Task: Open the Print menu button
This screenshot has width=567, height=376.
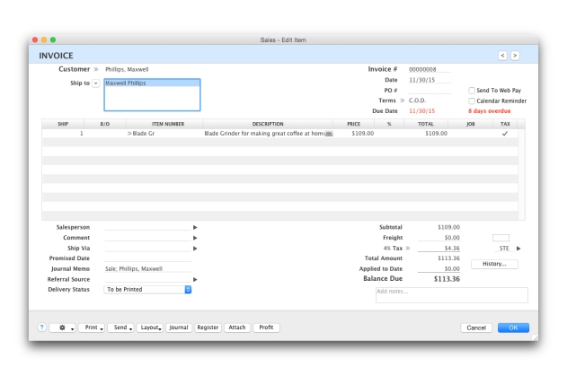Action: tap(92, 328)
